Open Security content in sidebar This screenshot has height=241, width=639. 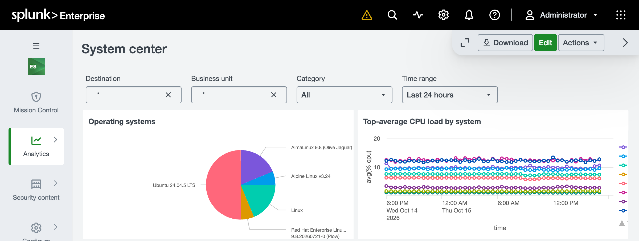(x=36, y=190)
